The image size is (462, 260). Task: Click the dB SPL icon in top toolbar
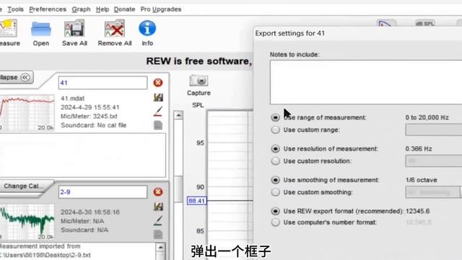pos(425,24)
